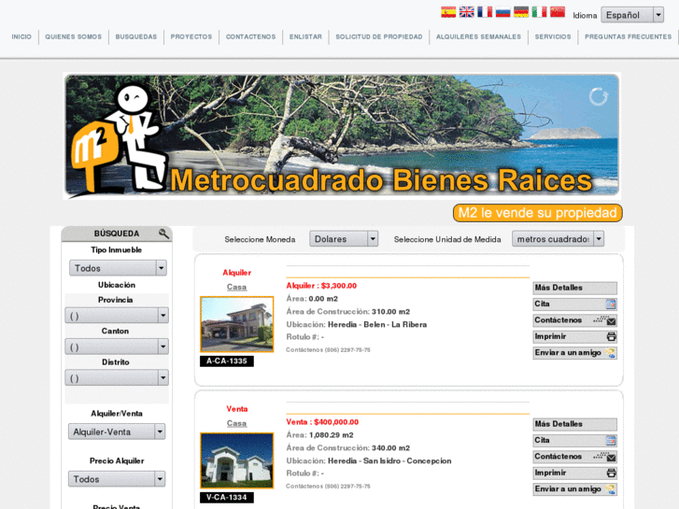Open the Dolares currency dropdown
Viewport: 679px width, 509px height.
[344, 239]
